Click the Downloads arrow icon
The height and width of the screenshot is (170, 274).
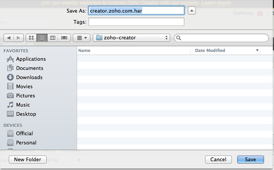click(x=10, y=77)
